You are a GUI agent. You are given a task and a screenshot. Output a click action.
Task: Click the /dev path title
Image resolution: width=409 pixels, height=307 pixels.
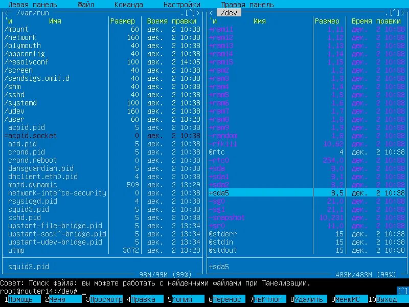(229, 13)
